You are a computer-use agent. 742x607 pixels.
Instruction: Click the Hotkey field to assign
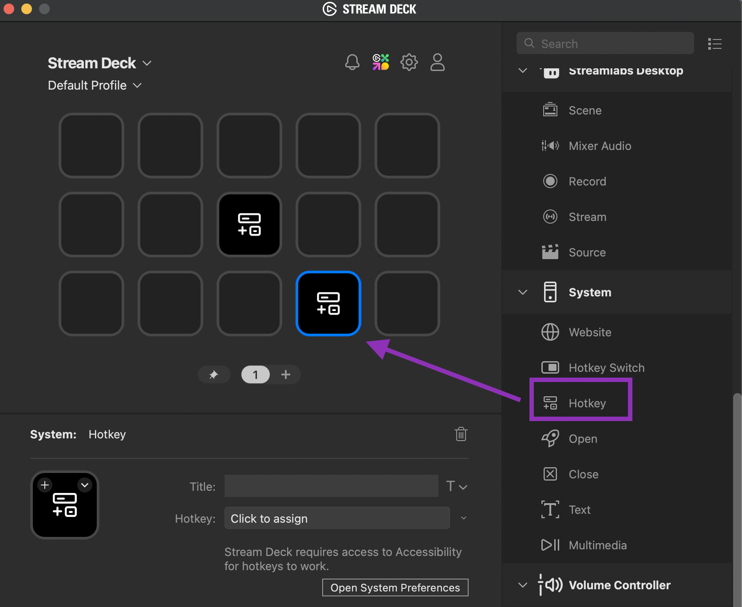tap(336, 518)
